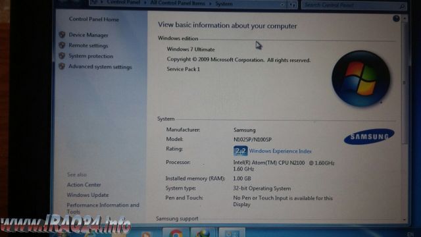Open Performance Information and Tools

[103, 208]
